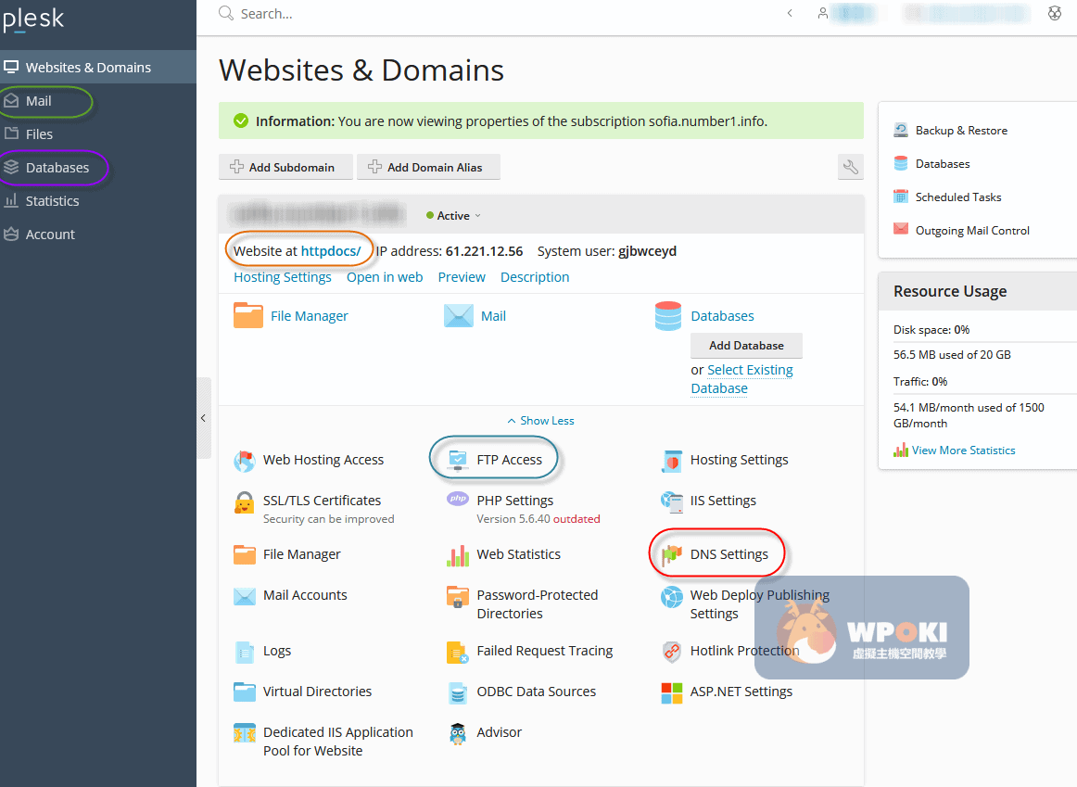The height and width of the screenshot is (787, 1077).
Task: Click the PHP Settings icon
Action: coord(458,500)
